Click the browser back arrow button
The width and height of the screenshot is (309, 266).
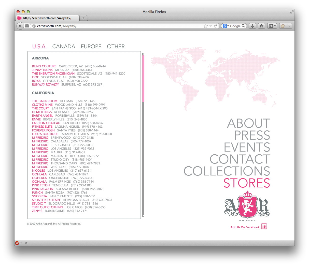tap(20, 26)
